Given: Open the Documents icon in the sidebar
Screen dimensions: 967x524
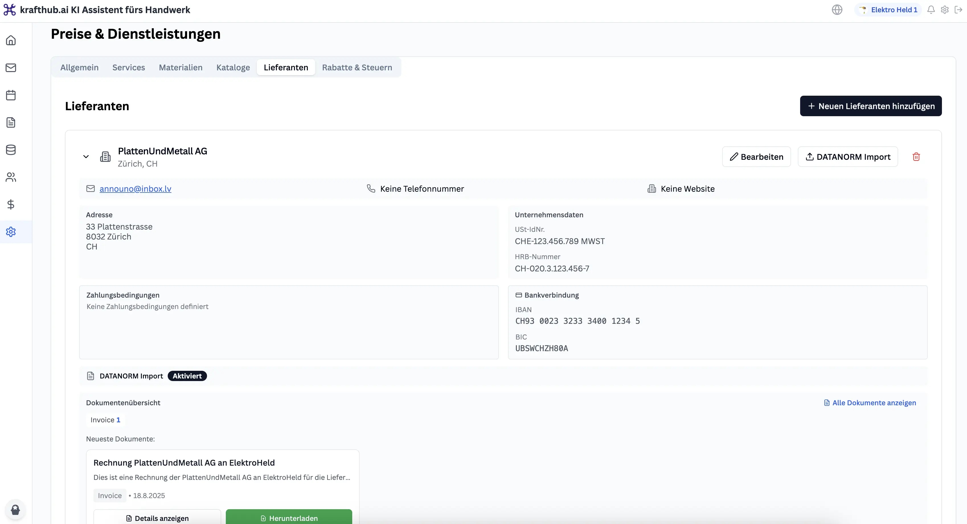Looking at the screenshot, I should coord(11,122).
